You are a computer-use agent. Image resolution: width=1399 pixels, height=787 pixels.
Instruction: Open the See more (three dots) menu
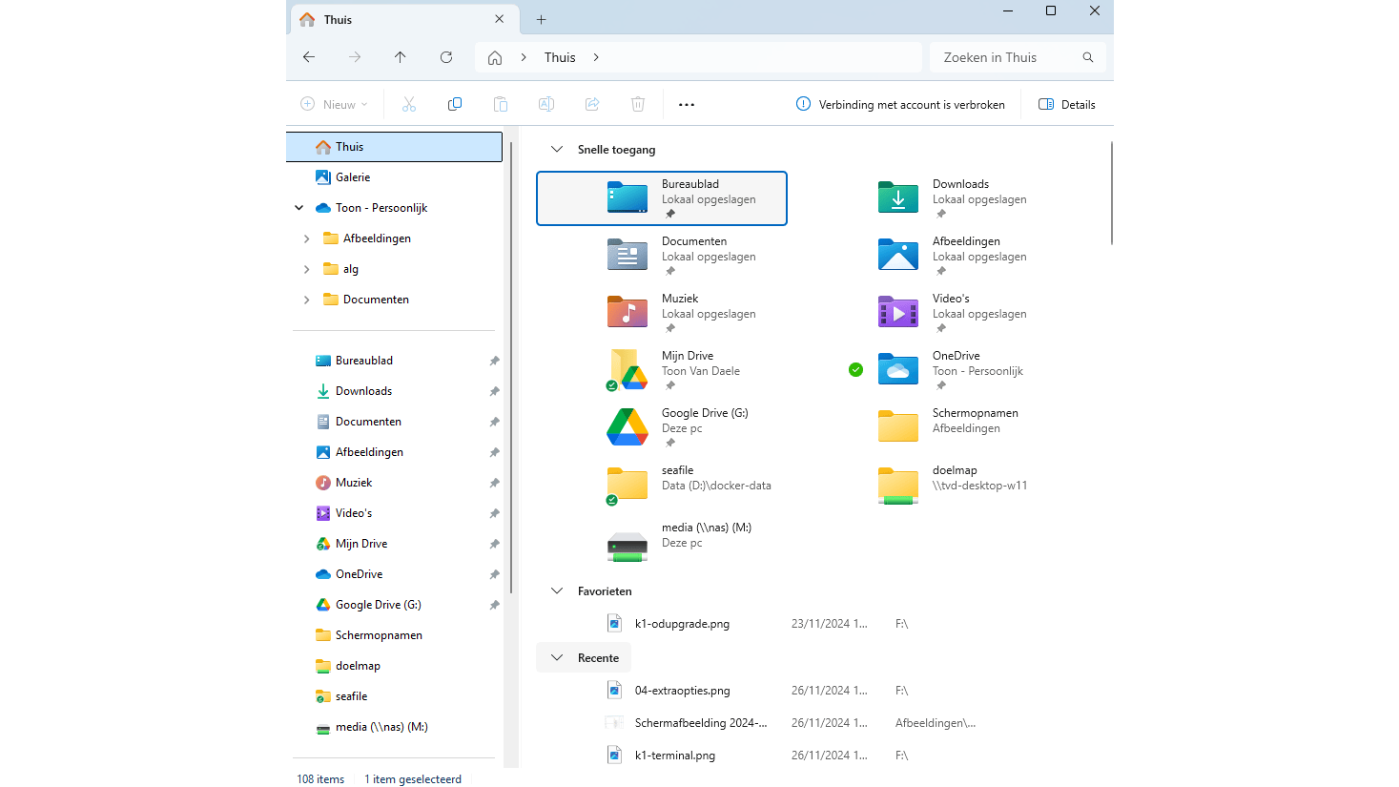687,104
